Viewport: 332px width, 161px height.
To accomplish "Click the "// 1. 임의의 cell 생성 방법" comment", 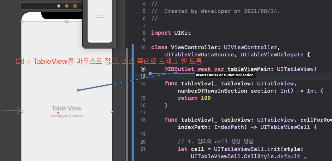I will (x=215, y=141).
